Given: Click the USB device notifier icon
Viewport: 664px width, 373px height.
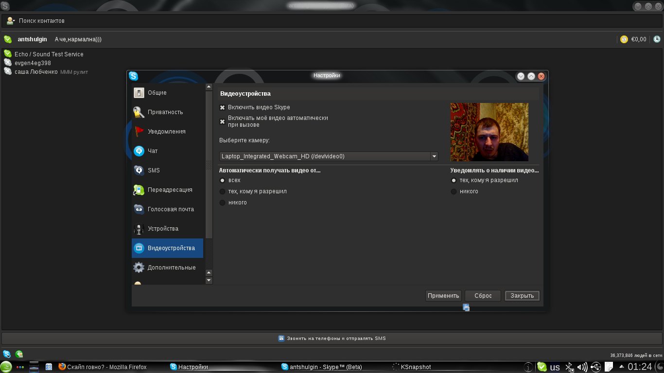Looking at the screenshot, I should click(595, 367).
